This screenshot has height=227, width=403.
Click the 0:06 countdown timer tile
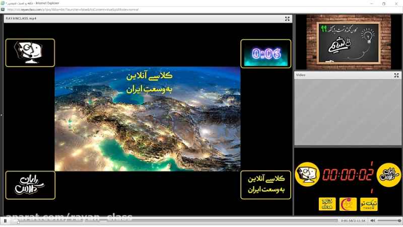pyautogui.click(x=266, y=54)
